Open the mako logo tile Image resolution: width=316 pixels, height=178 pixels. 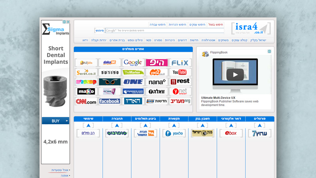86,91
